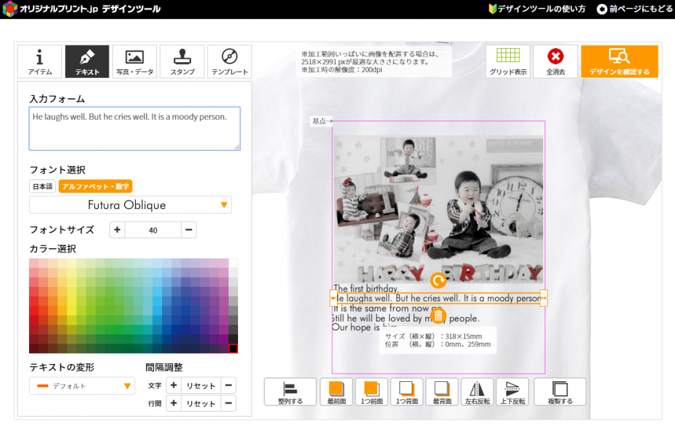Click the orange trash delete icon
Screen dimensions: 675x430
[x=438, y=317]
